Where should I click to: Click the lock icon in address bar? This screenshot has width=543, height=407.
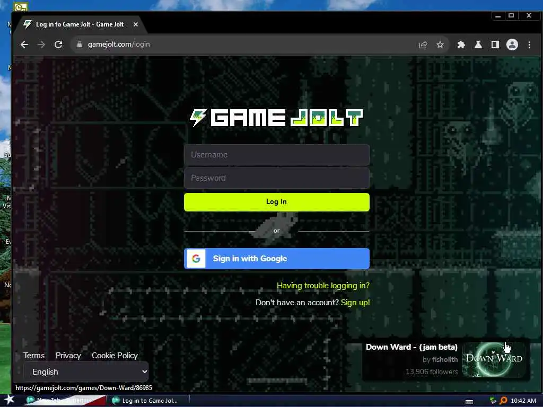pyautogui.click(x=80, y=45)
